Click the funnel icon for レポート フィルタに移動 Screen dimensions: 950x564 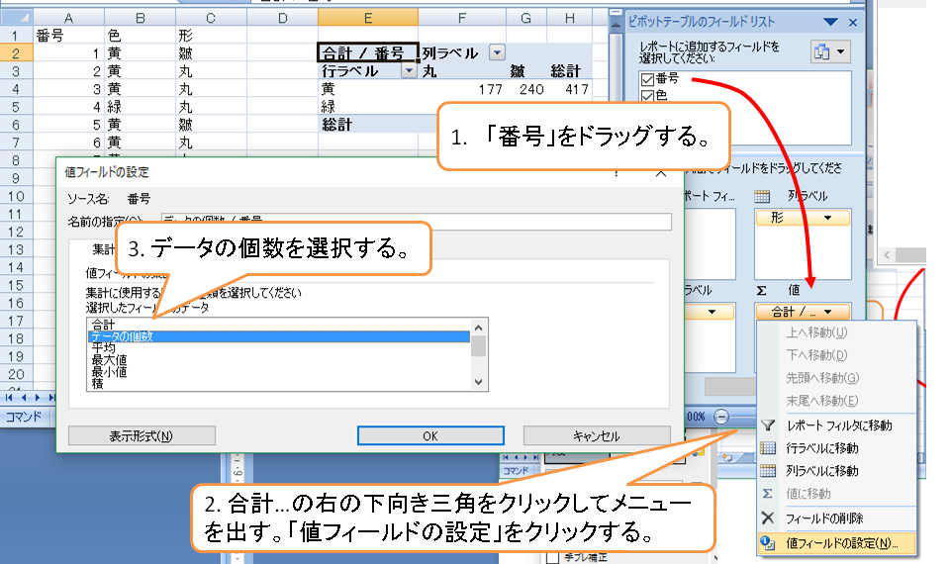click(x=768, y=425)
